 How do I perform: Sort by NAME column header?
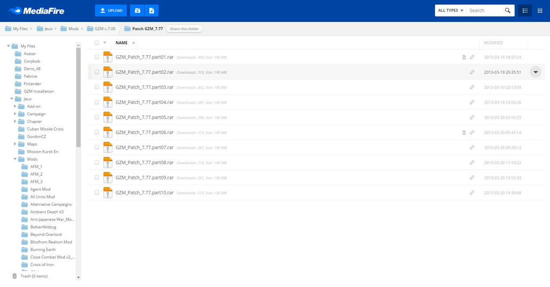tap(121, 43)
